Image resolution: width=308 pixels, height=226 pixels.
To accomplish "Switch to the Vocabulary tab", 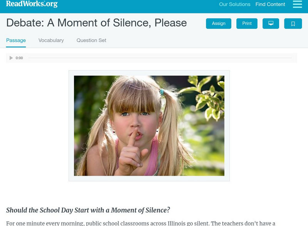I will (51, 40).
